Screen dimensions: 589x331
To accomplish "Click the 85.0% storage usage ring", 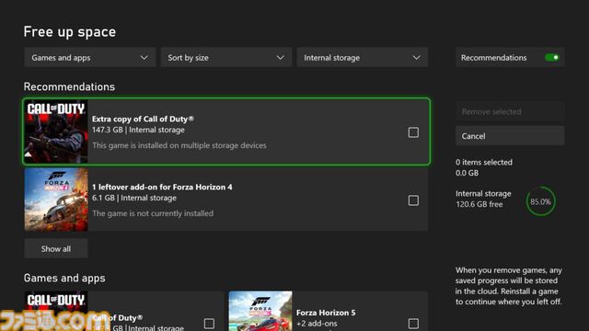I will click(540, 201).
